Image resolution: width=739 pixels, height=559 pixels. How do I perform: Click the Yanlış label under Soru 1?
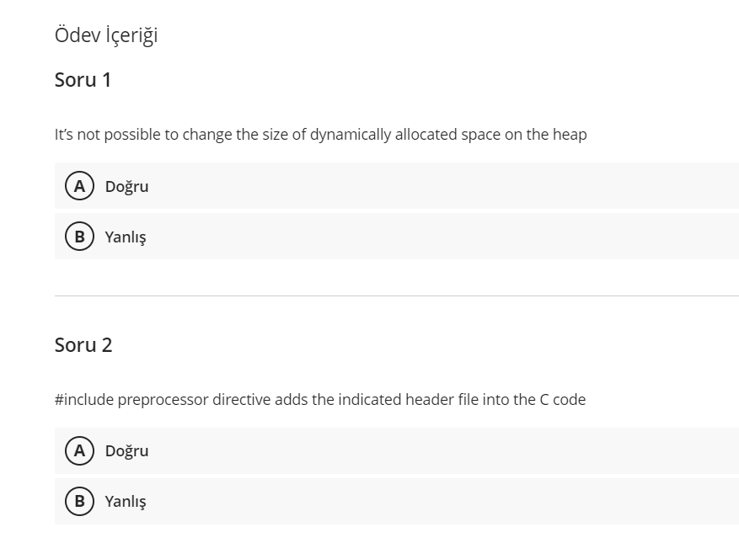(x=126, y=237)
